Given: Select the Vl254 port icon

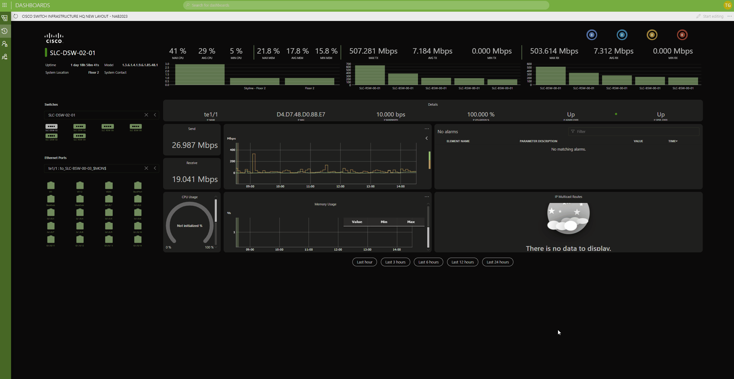Looking at the screenshot, I should tap(109, 185).
